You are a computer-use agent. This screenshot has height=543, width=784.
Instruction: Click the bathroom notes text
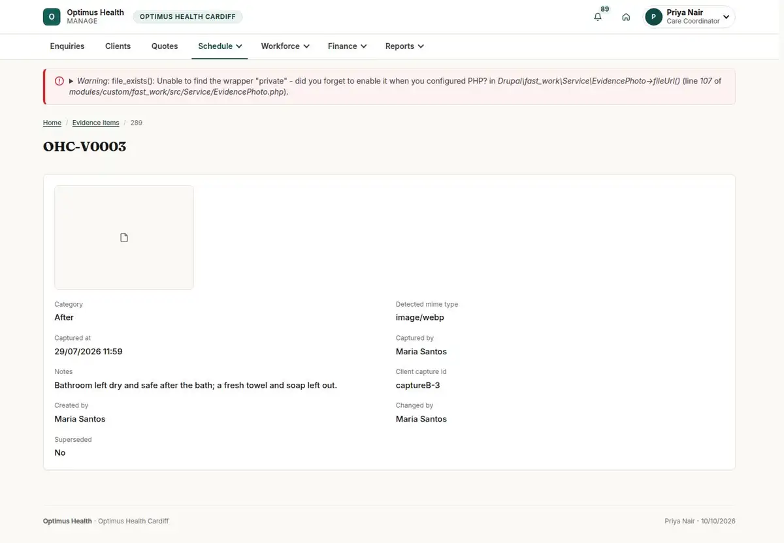pyautogui.click(x=196, y=385)
